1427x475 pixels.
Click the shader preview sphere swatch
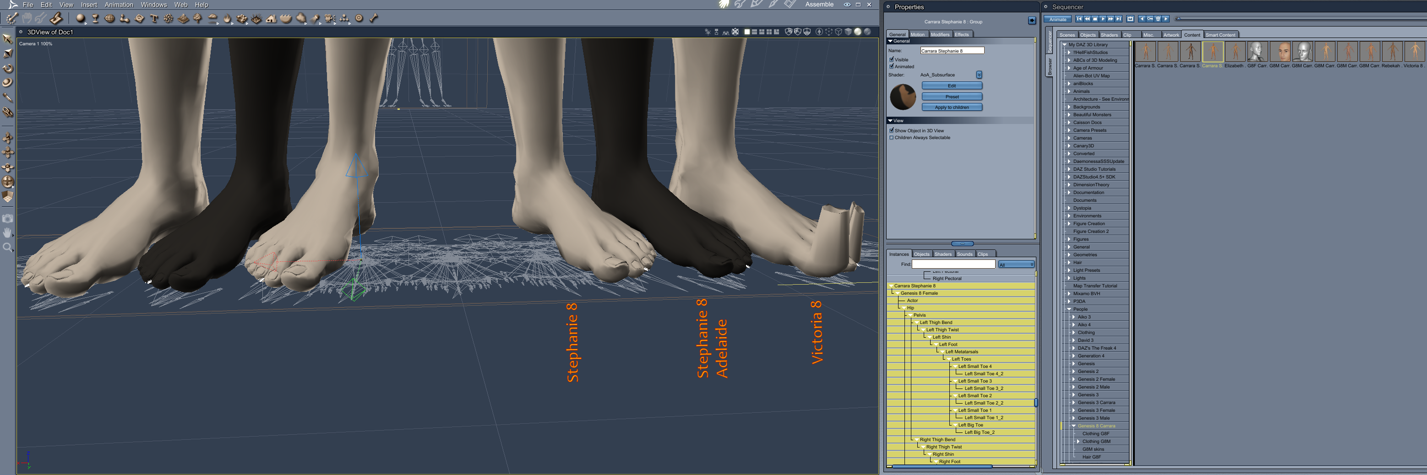904,97
